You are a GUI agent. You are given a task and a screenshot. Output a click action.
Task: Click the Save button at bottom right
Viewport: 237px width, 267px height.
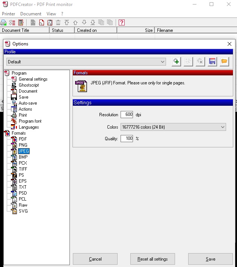(x=210, y=259)
